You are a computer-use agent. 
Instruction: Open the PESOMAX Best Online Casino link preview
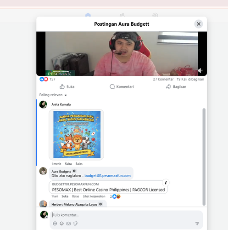(108, 187)
